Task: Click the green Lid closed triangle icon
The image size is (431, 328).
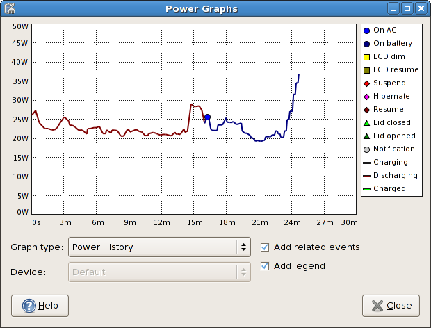Action: tap(366, 123)
